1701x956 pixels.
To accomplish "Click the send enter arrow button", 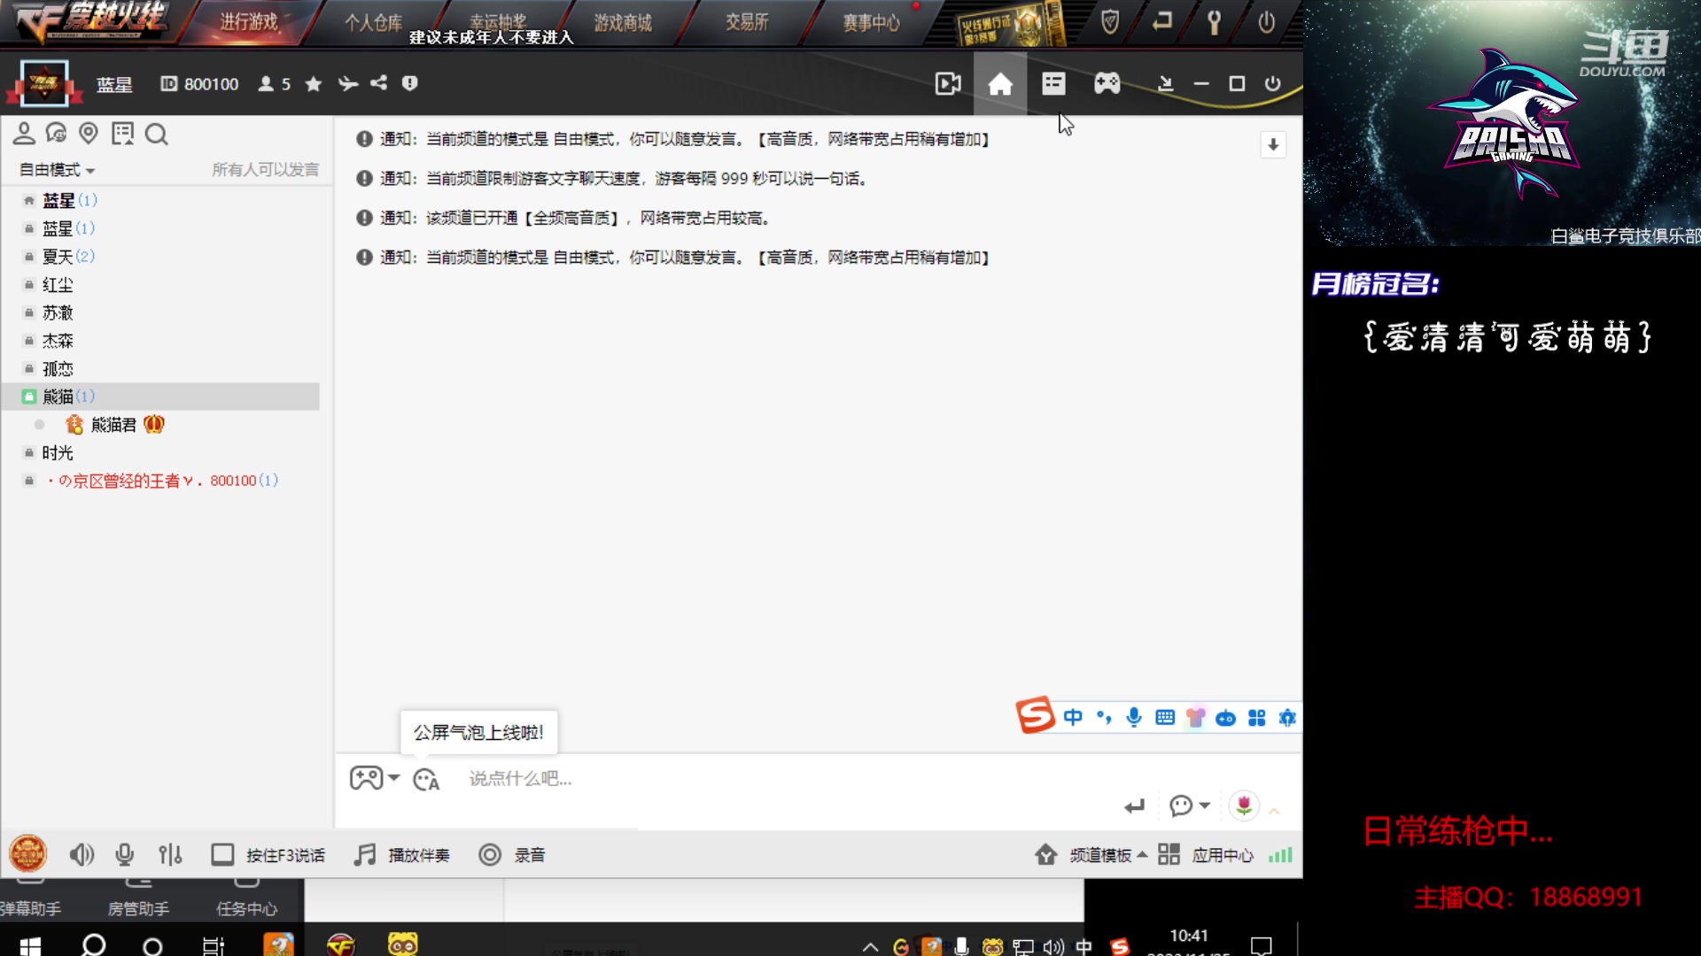I will point(1134,806).
